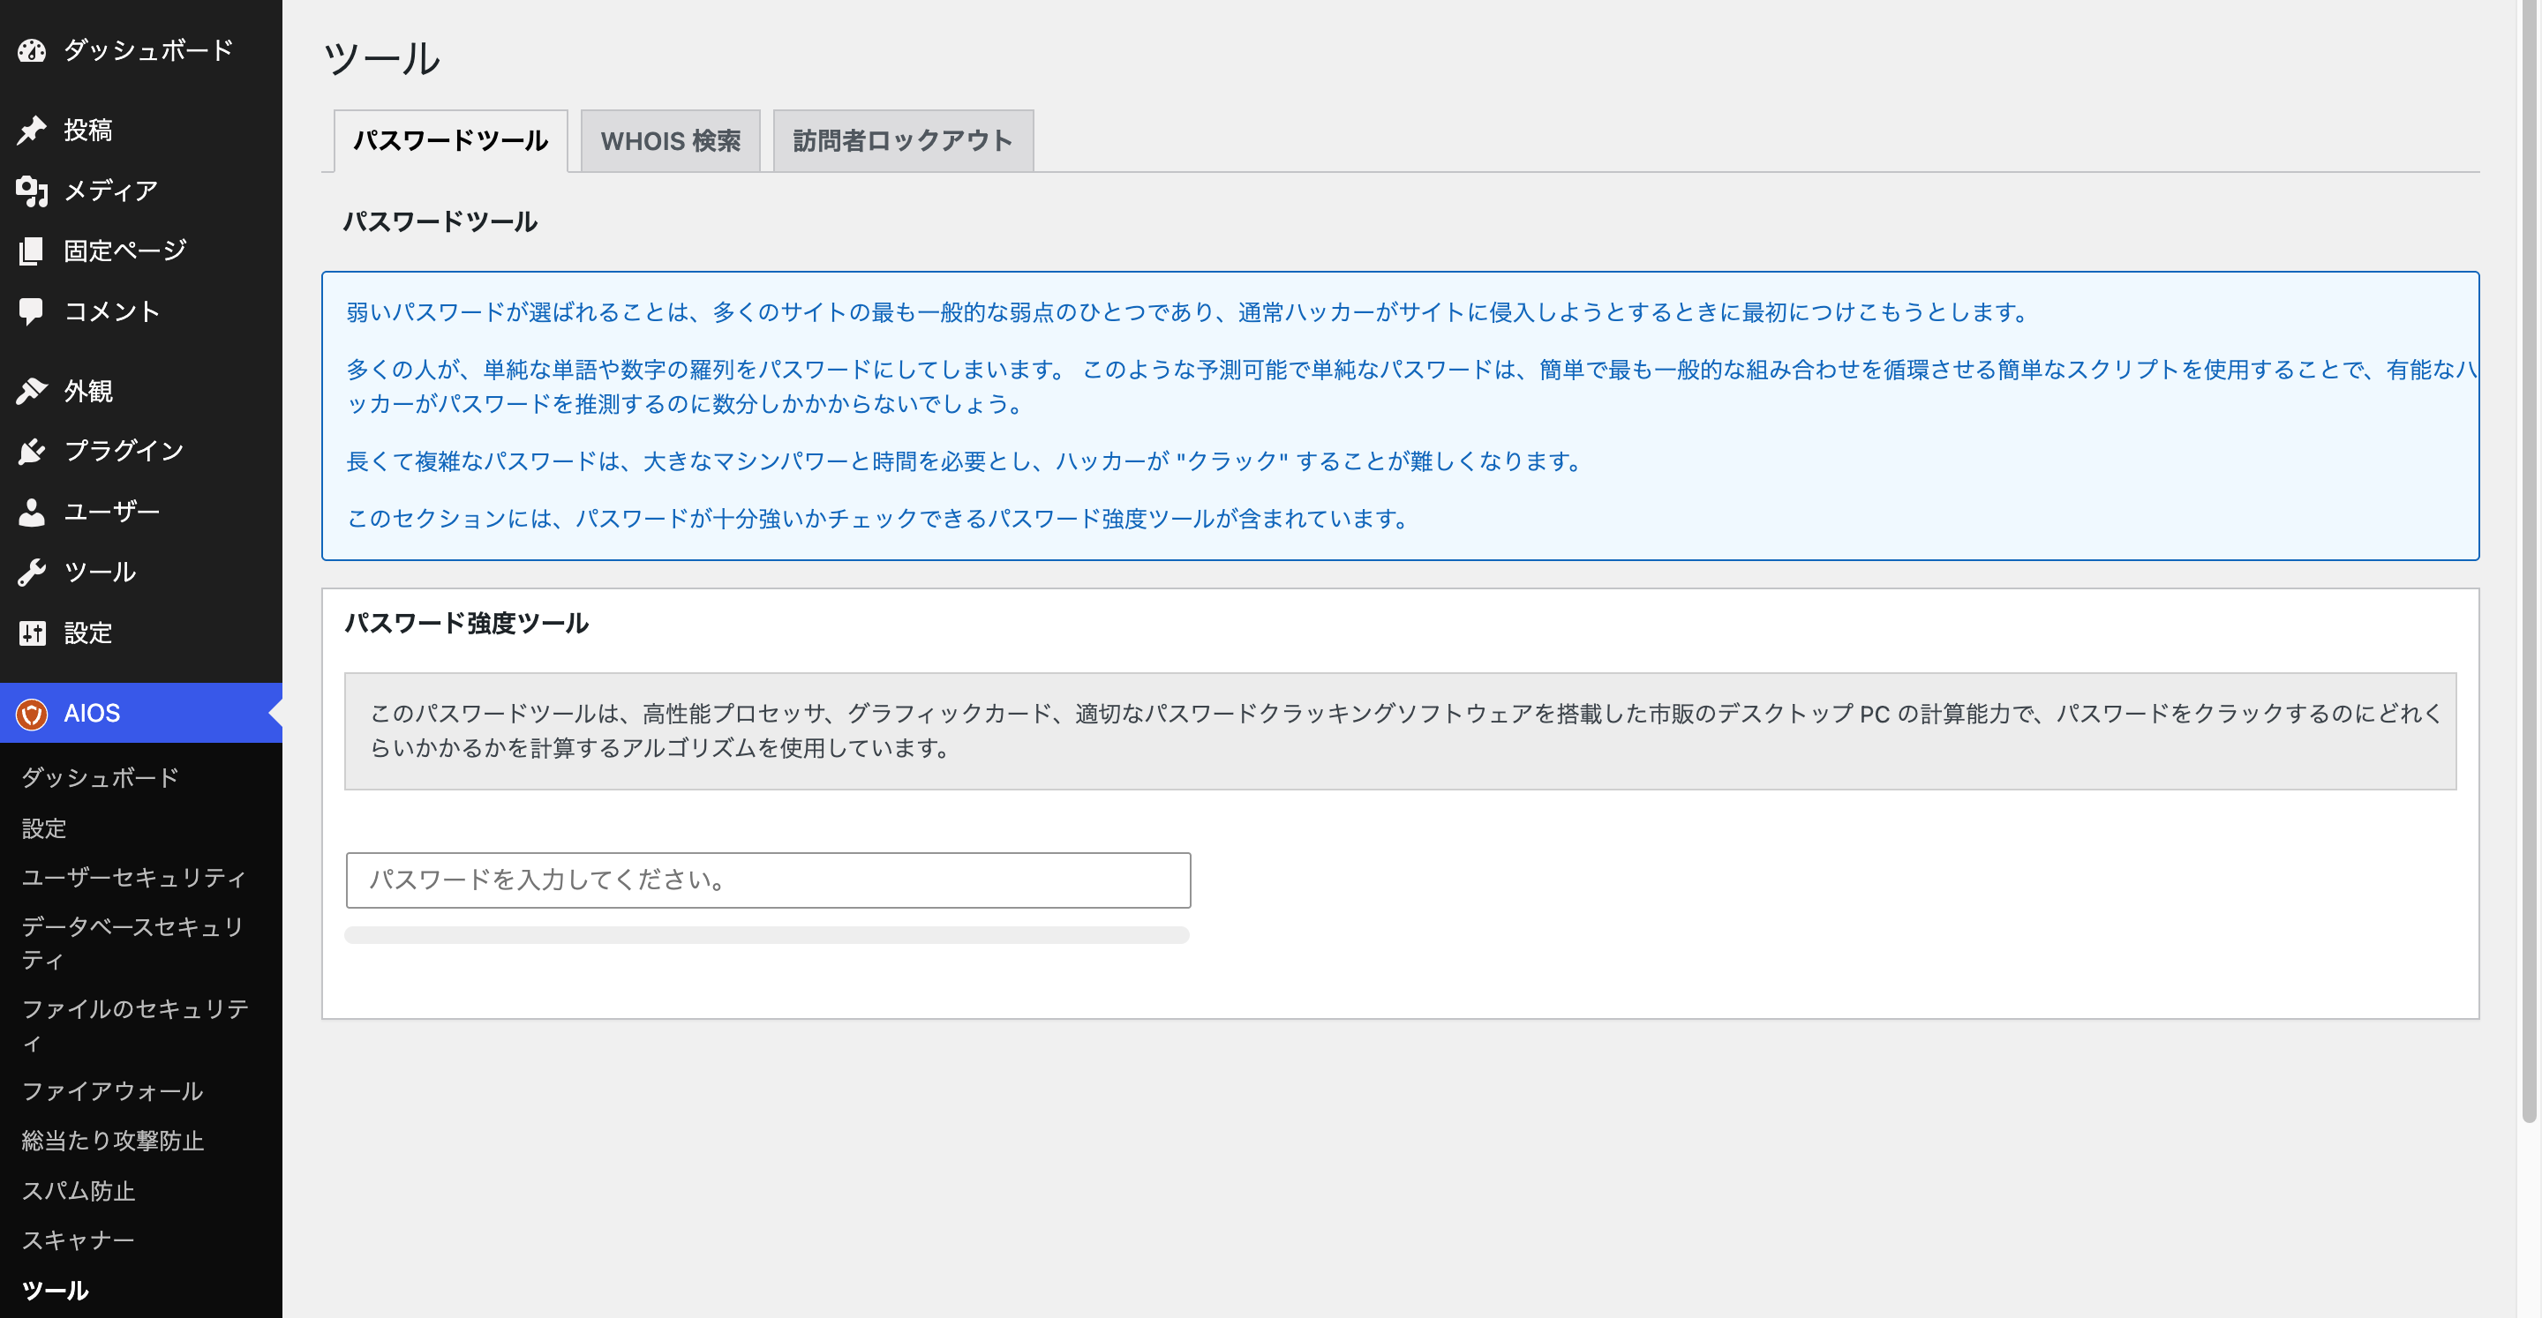Image resolution: width=2542 pixels, height=1318 pixels.
Task: Open スキャナー submenu link
Action: tap(78, 1240)
